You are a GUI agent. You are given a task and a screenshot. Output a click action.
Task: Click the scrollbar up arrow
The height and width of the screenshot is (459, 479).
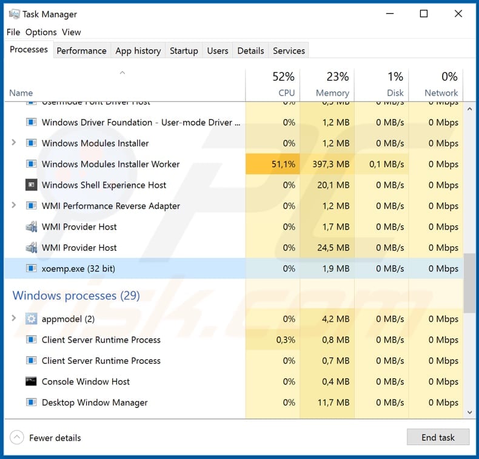click(470, 109)
